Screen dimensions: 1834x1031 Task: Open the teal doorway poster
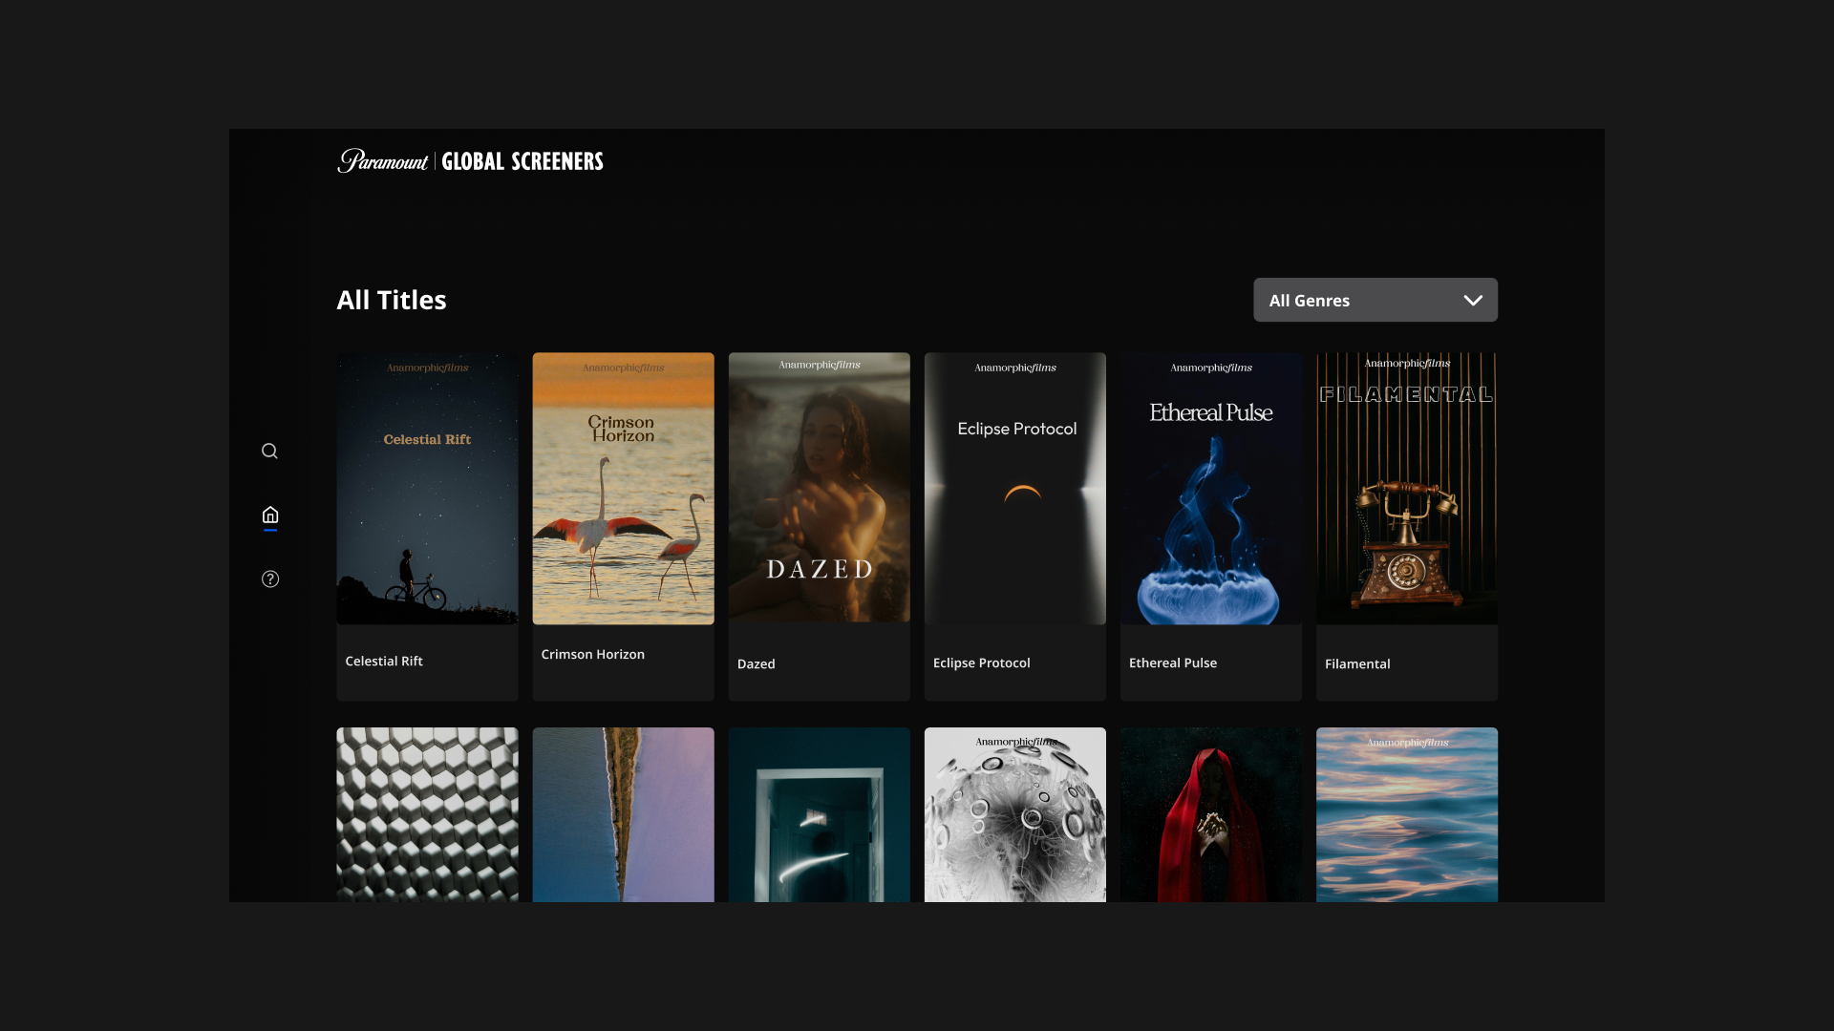point(819,814)
